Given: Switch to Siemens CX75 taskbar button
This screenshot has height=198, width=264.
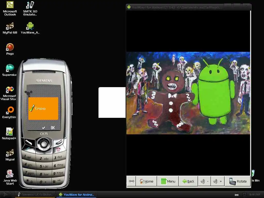Looking at the screenshot, I should point(35,194).
